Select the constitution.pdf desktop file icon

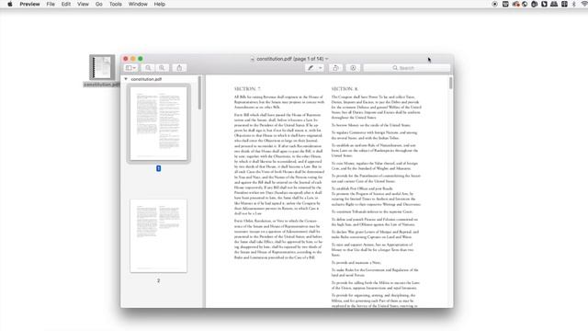(102, 67)
